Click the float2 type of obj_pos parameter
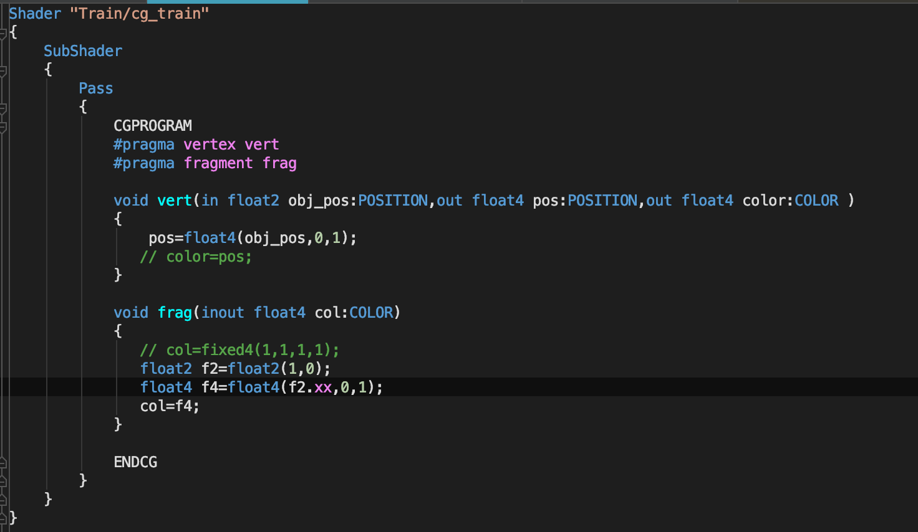 [253, 201]
